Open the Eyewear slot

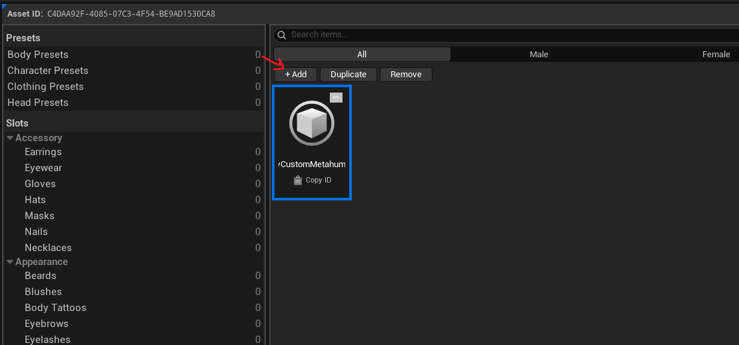tap(134, 168)
